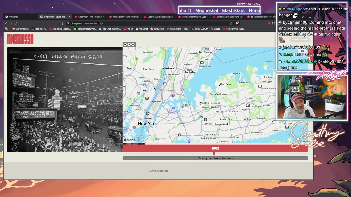Click the I-95 highway shield on map
The image size is (351, 197).
click(x=182, y=89)
